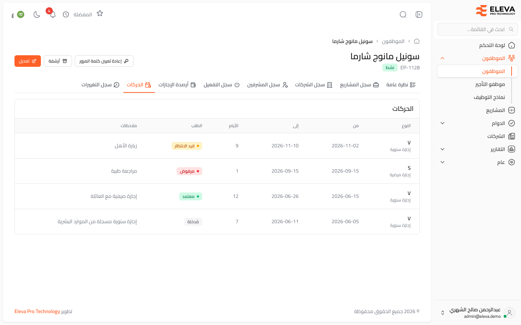Switch to سجل الشركات tab
Viewport: 521px width, 325px height.
click(x=314, y=85)
